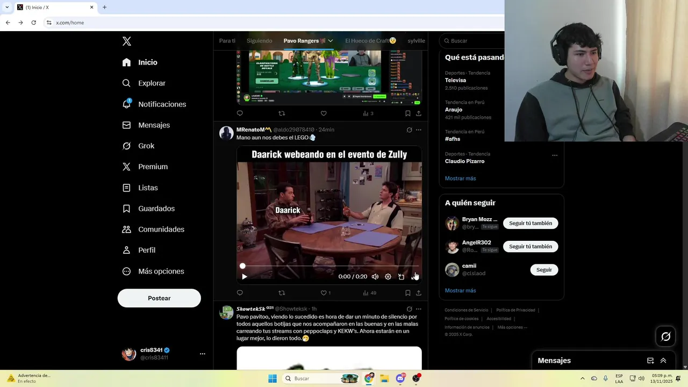Open floating Grok button at bottom right
Screen dimensions: 688x387
click(x=666, y=336)
